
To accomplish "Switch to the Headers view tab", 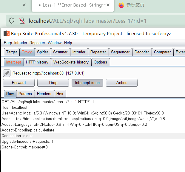I will (x=44, y=94).
